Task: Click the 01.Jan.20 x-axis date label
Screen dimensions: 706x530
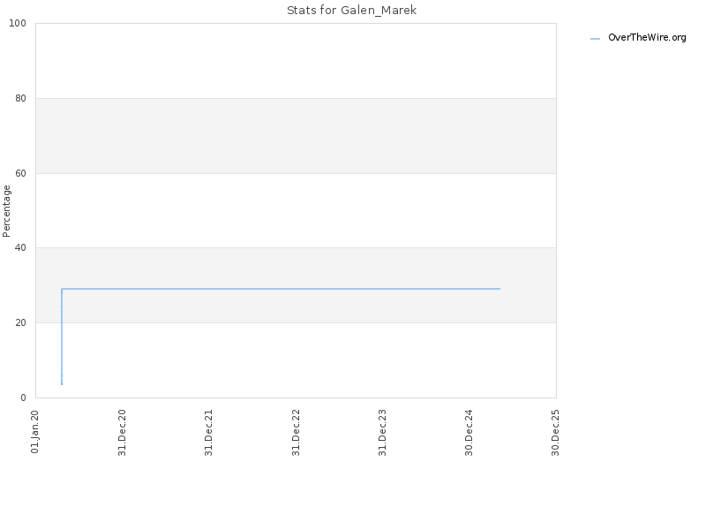Action: [x=35, y=432]
